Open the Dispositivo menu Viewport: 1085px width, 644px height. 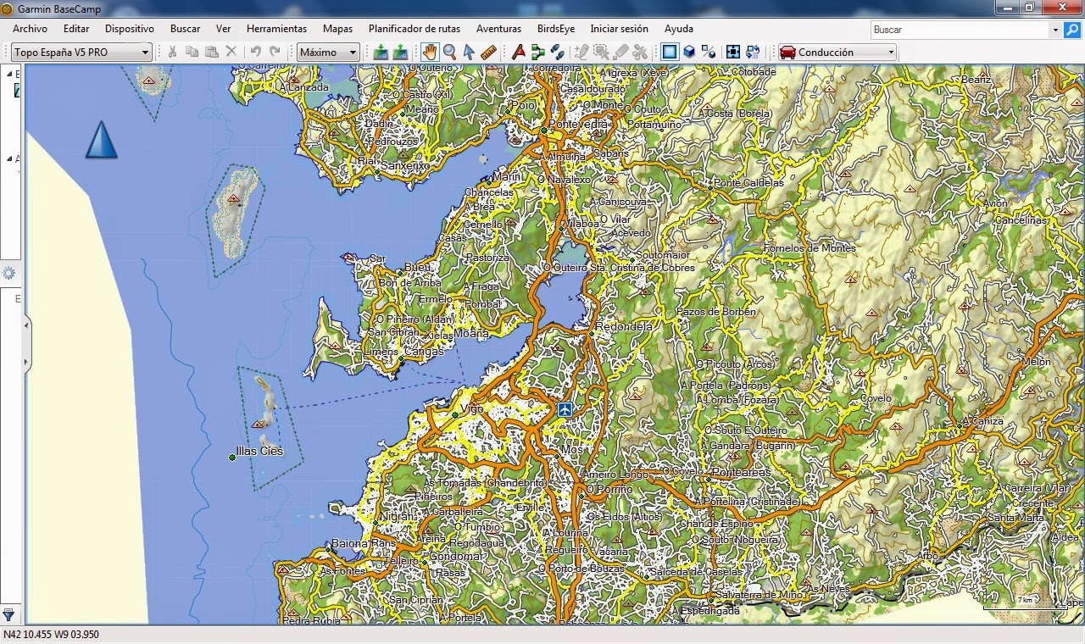(130, 29)
